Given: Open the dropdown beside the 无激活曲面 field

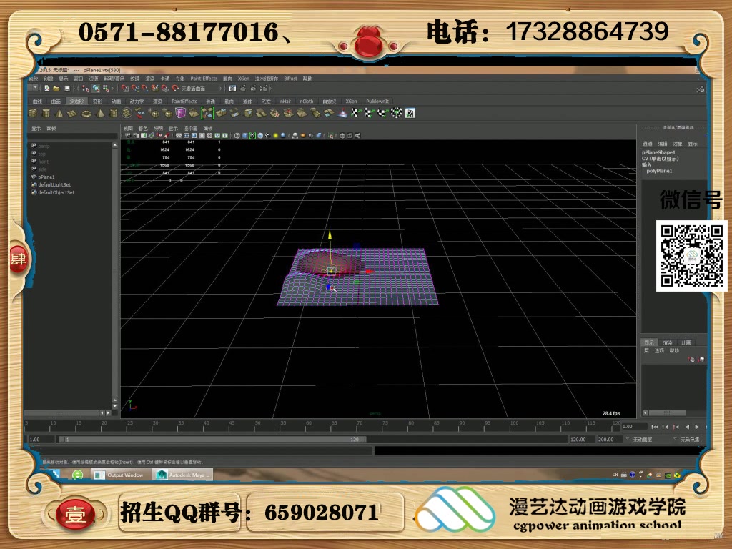Looking at the screenshot, I should (x=221, y=88).
